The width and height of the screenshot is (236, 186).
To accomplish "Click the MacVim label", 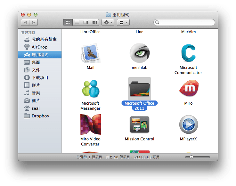I will pos(188,32).
